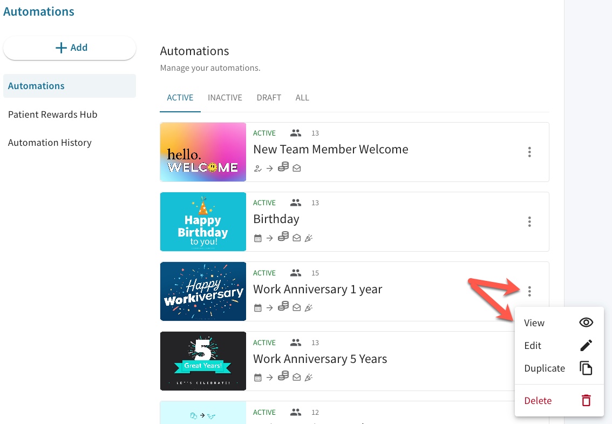Click the Automations page title at top
This screenshot has width=612, height=424.
39,12
